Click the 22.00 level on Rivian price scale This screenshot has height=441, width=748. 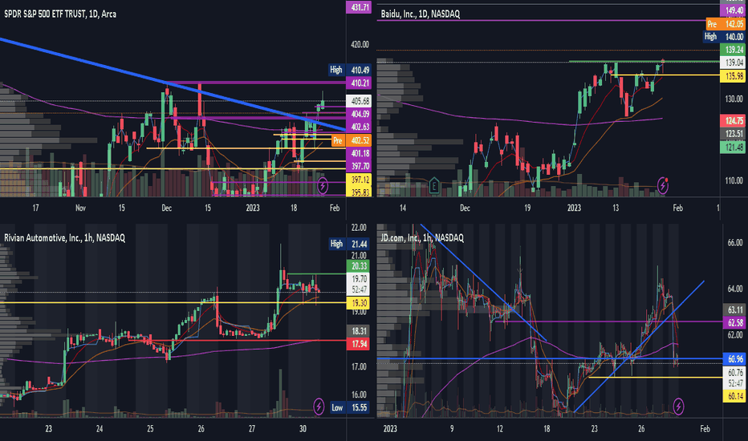coord(359,228)
